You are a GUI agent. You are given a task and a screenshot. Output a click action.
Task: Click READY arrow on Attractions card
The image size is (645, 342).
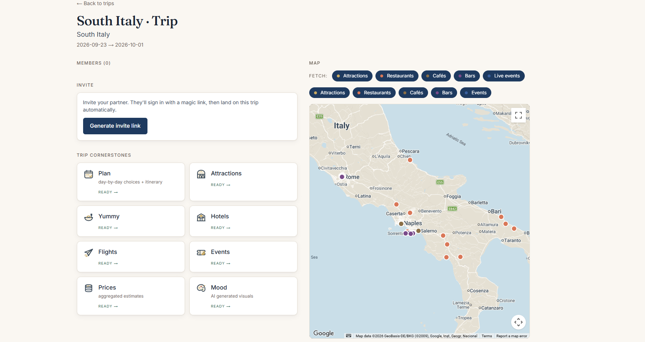tap(221, 185)
